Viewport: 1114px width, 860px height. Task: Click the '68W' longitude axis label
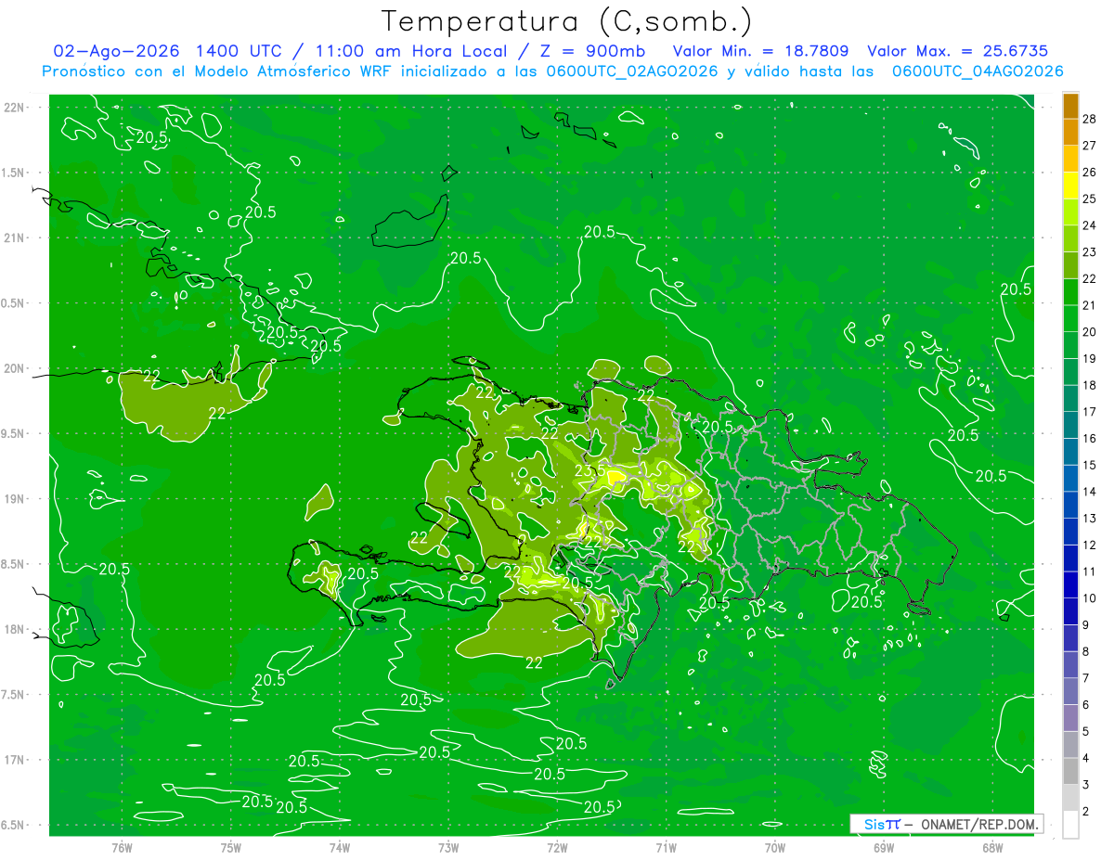(x=992, y=847)
